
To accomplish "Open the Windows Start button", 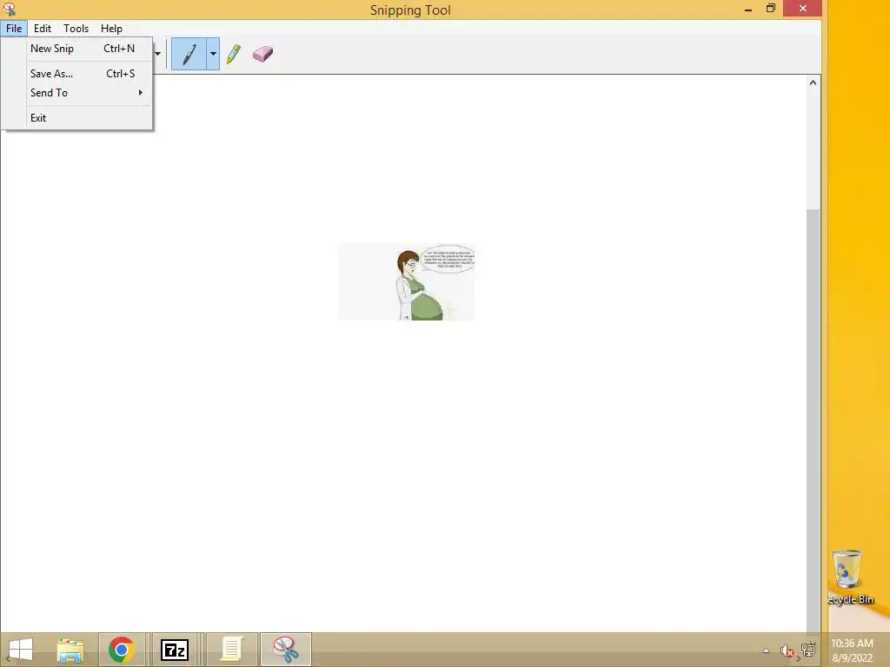I will tap(21, 650).
